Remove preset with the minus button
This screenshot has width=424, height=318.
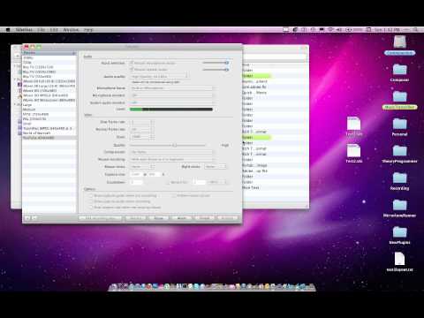click(x=34, y=218)
